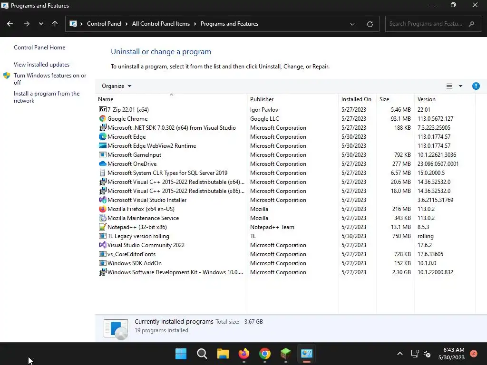Image resolution: width=487 pixels, height=365 pixels.
Task: Click the Mozilla Firefox list icon
Action: coord(103,209)
